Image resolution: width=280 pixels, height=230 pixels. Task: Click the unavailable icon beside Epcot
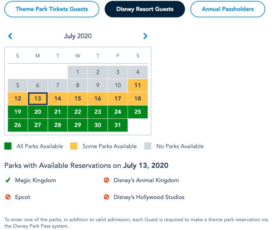point(8,197)
